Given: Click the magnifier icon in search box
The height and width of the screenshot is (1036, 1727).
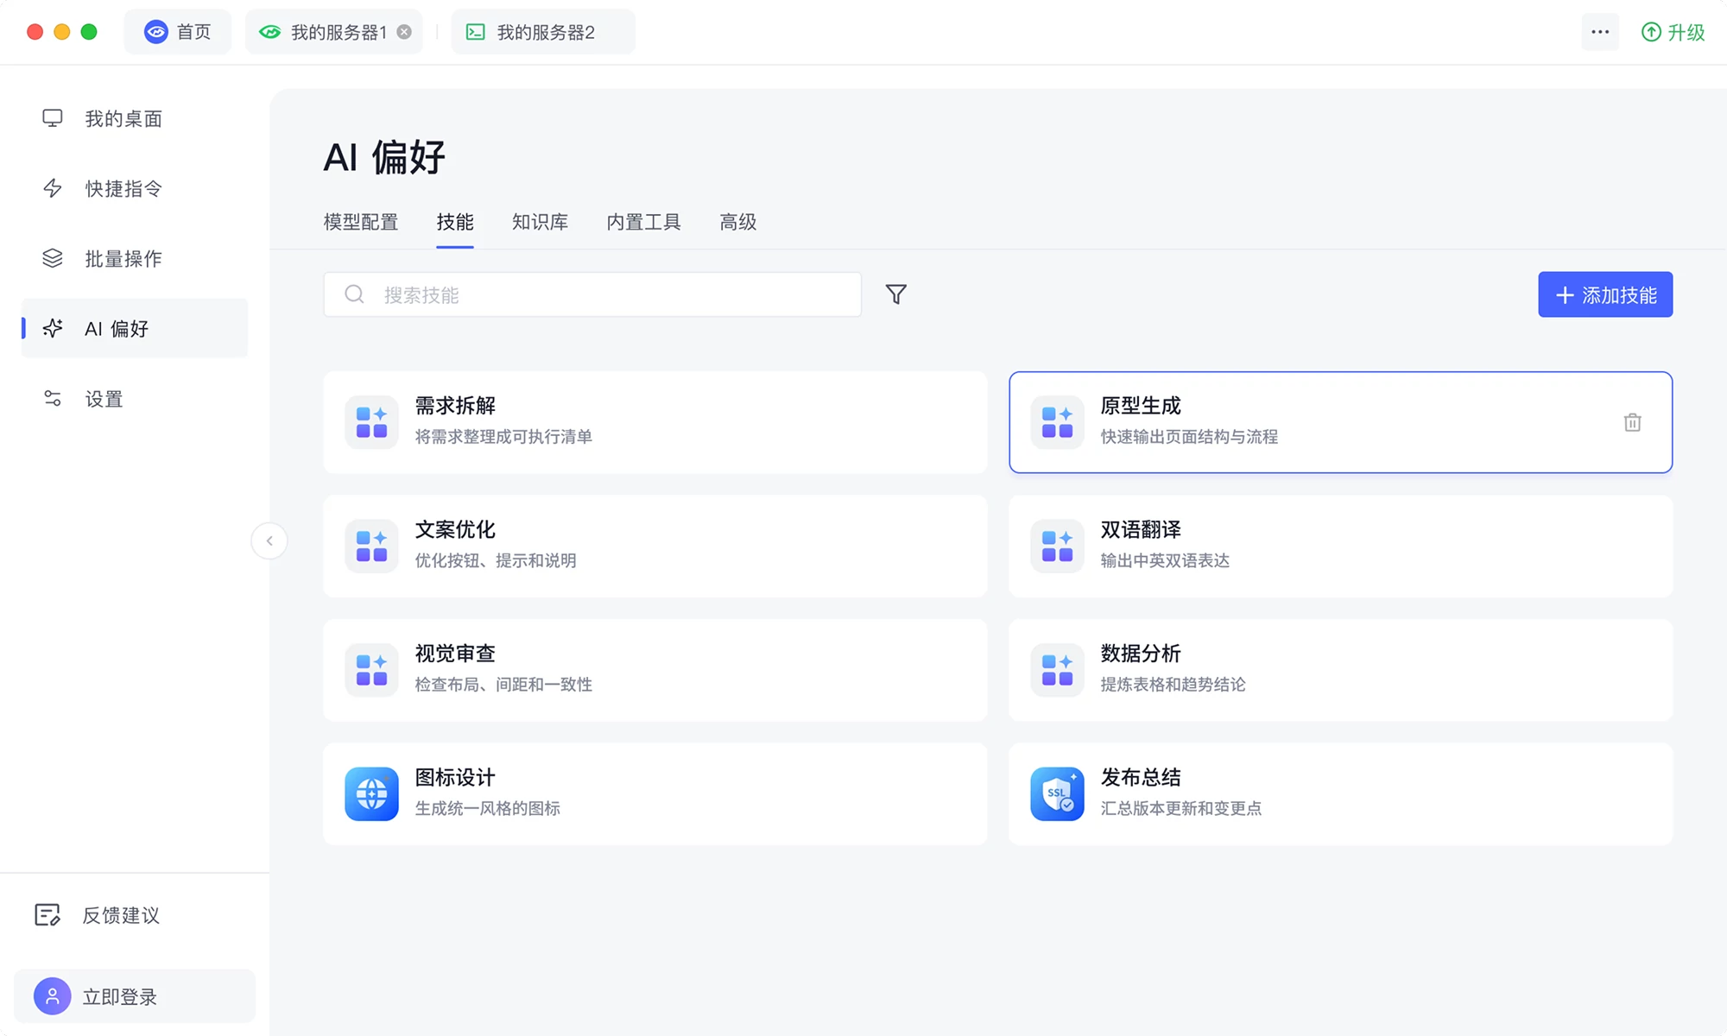Looking at the screenshot, I should 354,294.
